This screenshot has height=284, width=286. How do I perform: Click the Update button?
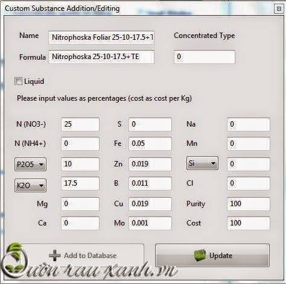(212, 255)
